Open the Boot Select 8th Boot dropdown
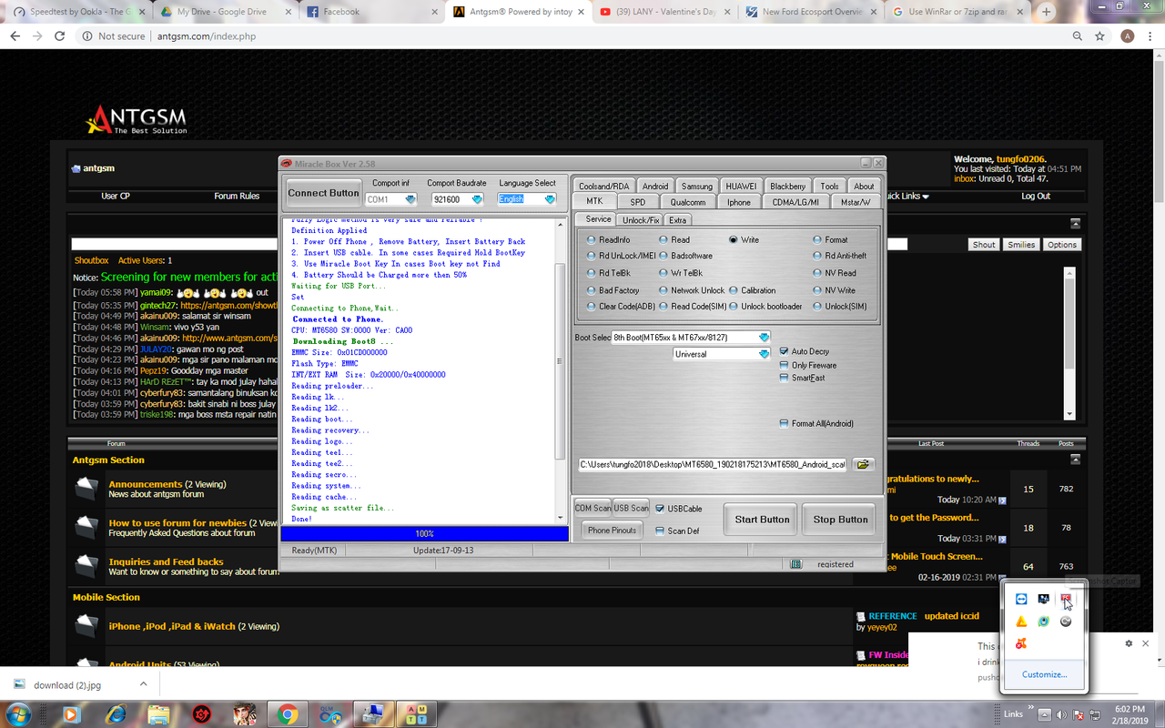Viewport: 1165px width, 728px height. coord(764,337)
